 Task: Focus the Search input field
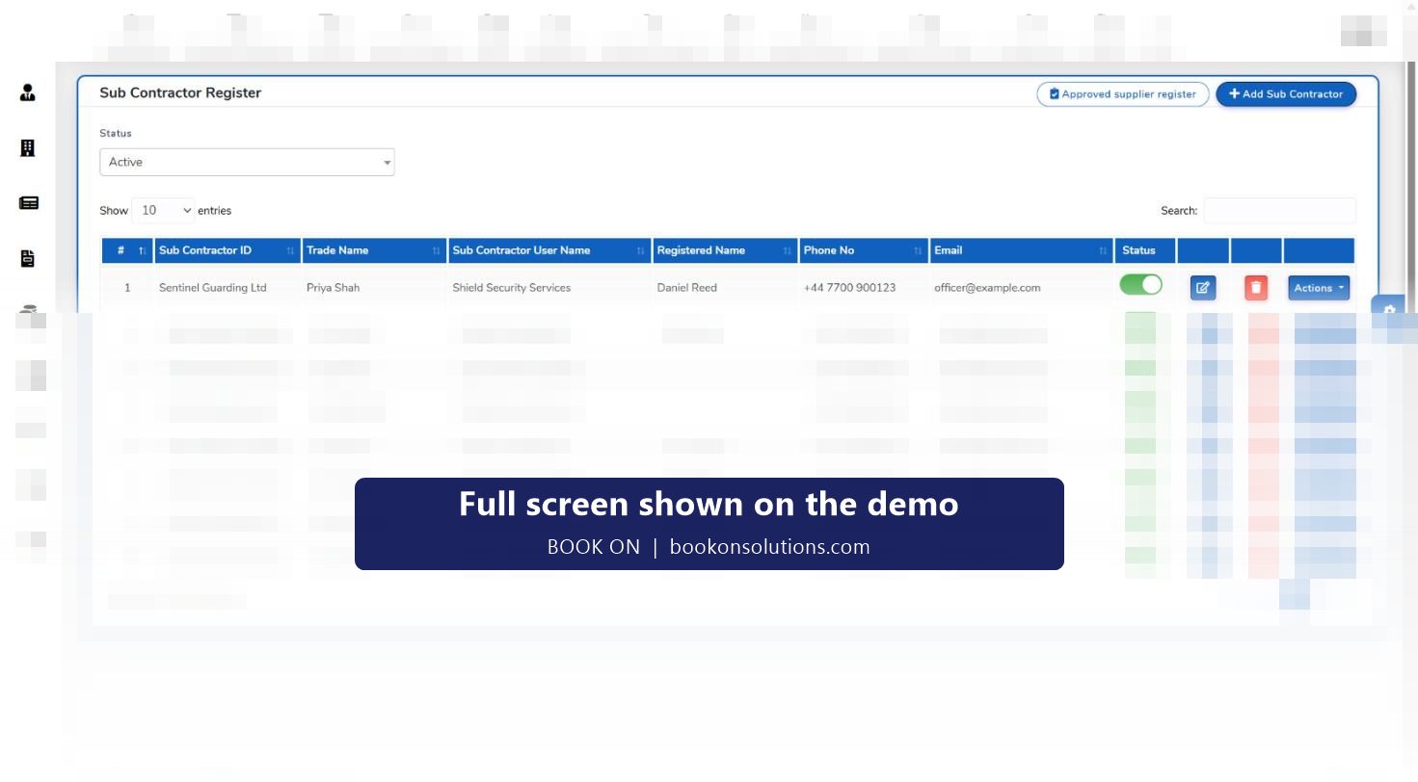tap(1279, 210)
